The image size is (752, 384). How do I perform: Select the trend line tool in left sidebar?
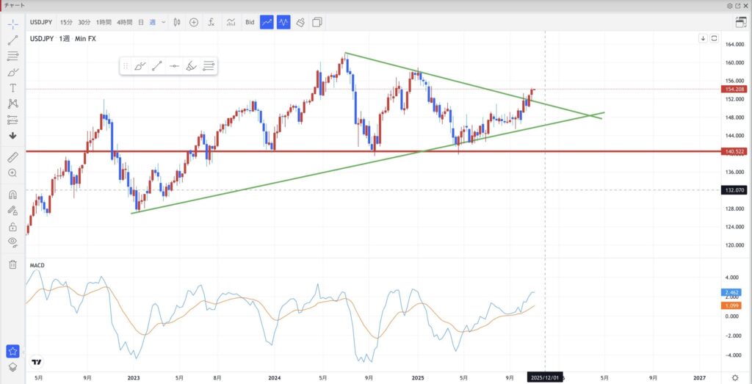click(x=12, y=39)
